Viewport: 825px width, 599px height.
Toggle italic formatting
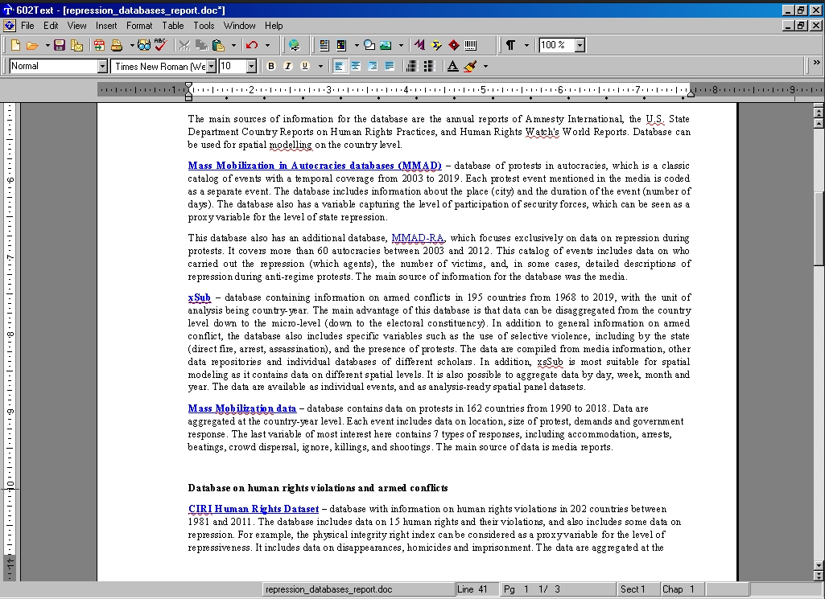point(288,66)
